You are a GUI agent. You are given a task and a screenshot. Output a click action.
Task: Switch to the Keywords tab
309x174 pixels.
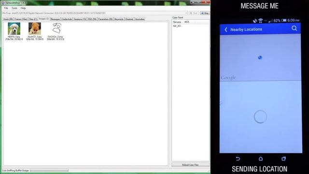119,19
